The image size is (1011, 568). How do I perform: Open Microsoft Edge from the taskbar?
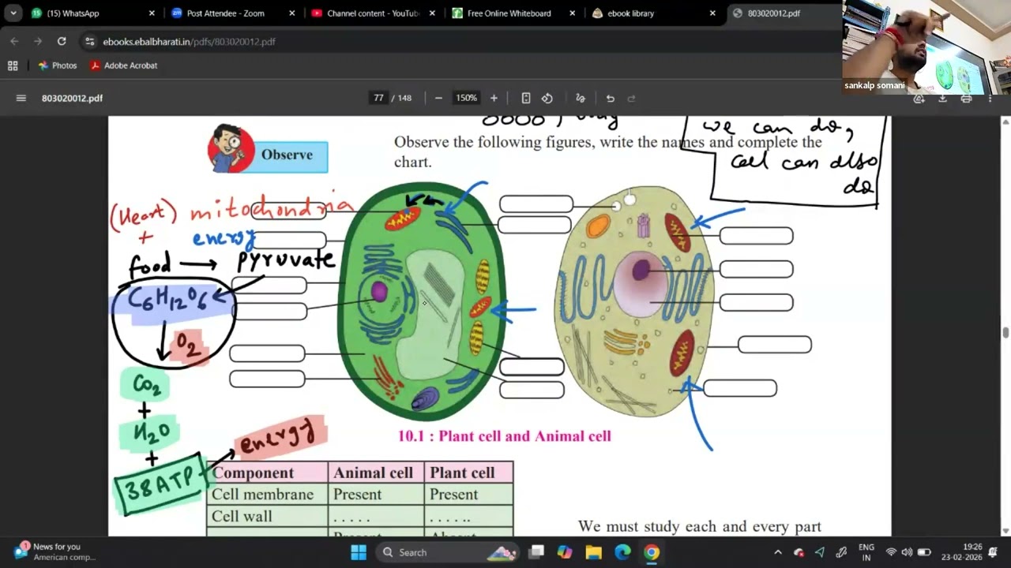622,552
